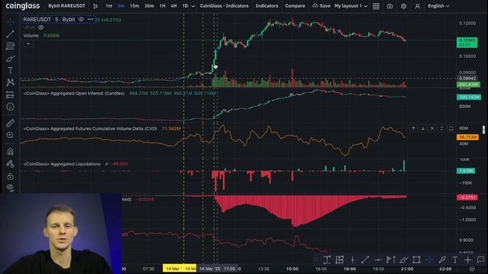
Task: Activate the zoom in tool
Action: tap(10, 135)
